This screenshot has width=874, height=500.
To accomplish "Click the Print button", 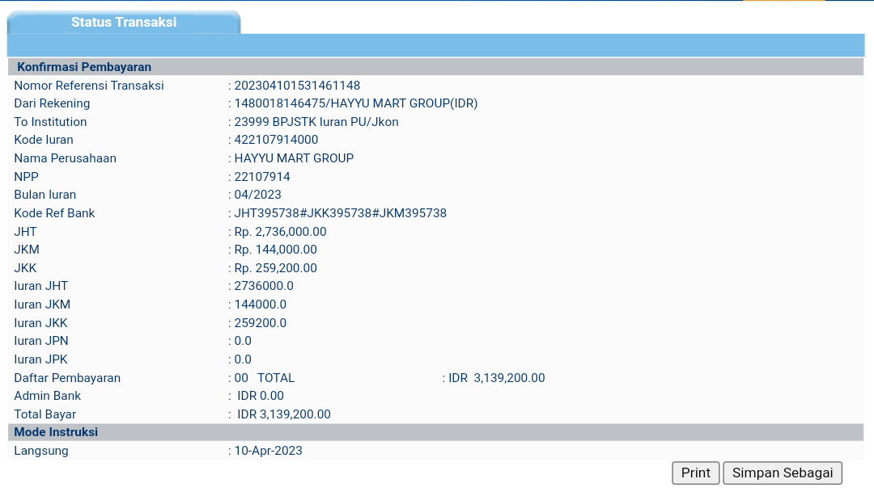I will (x=695, y=473).
